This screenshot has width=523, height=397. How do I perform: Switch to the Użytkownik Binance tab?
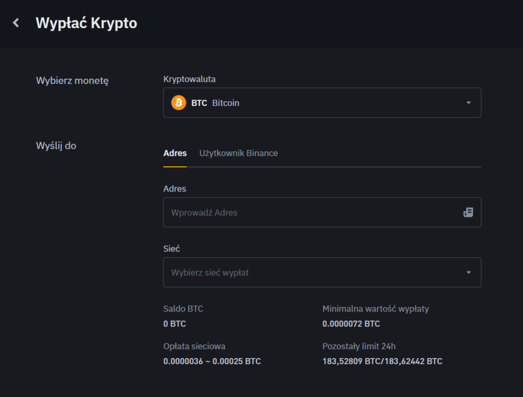tap(239, 153)
